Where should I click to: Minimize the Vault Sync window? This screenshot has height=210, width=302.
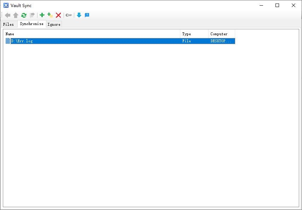point(261,5)
